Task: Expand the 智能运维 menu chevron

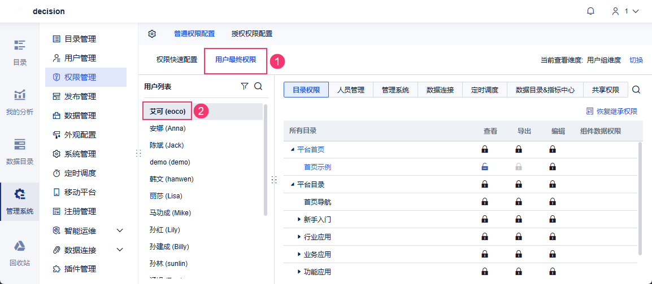Action: pyautogui.click(x=120, y=230)
